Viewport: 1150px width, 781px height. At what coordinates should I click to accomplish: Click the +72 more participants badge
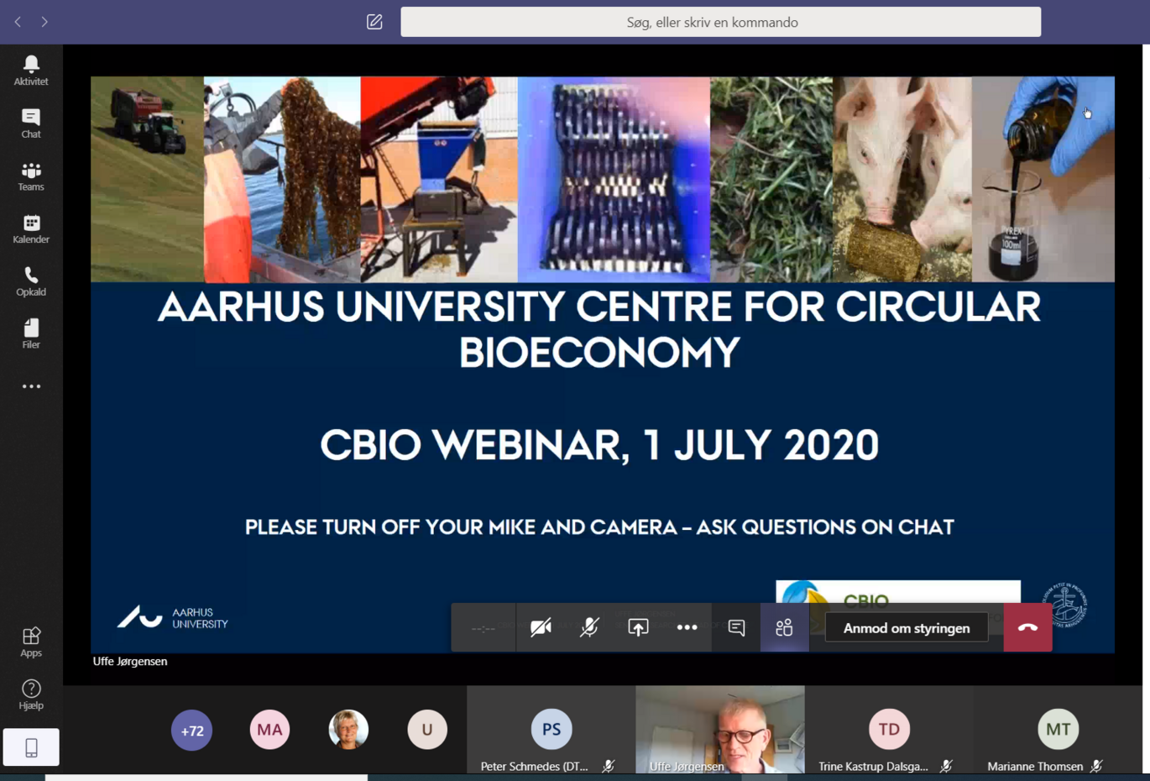click(x=191, y=731)
